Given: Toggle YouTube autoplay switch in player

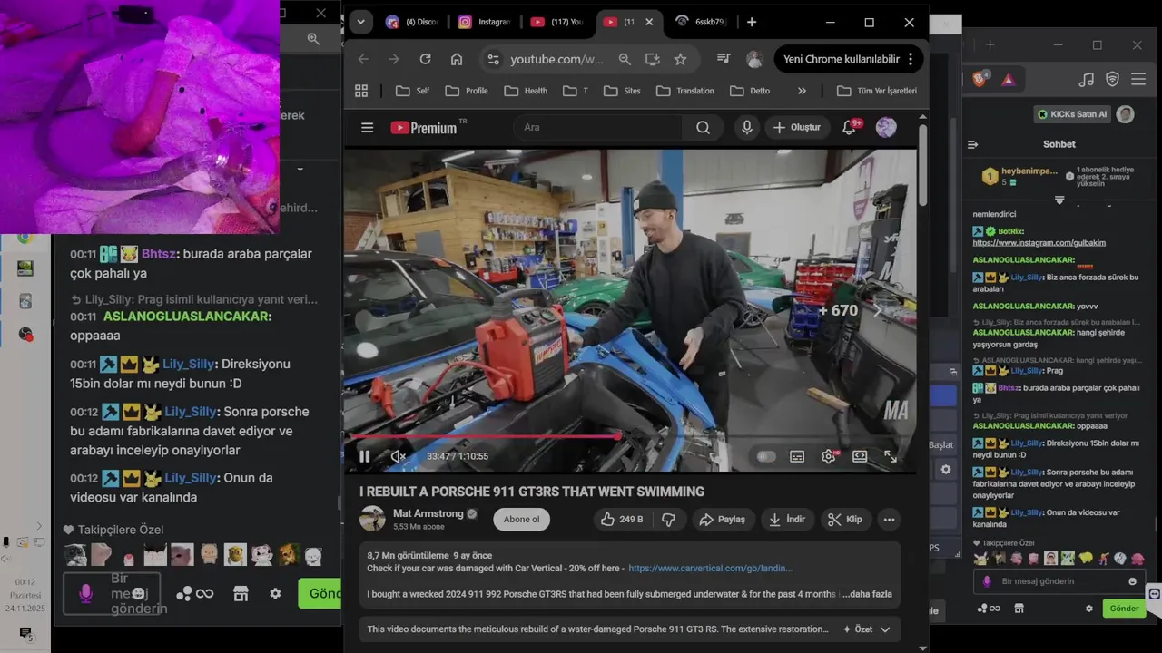Looking at the screenshot, I should [766, 456].
